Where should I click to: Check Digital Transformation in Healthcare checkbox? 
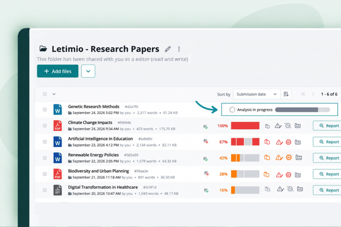[45, 190]
